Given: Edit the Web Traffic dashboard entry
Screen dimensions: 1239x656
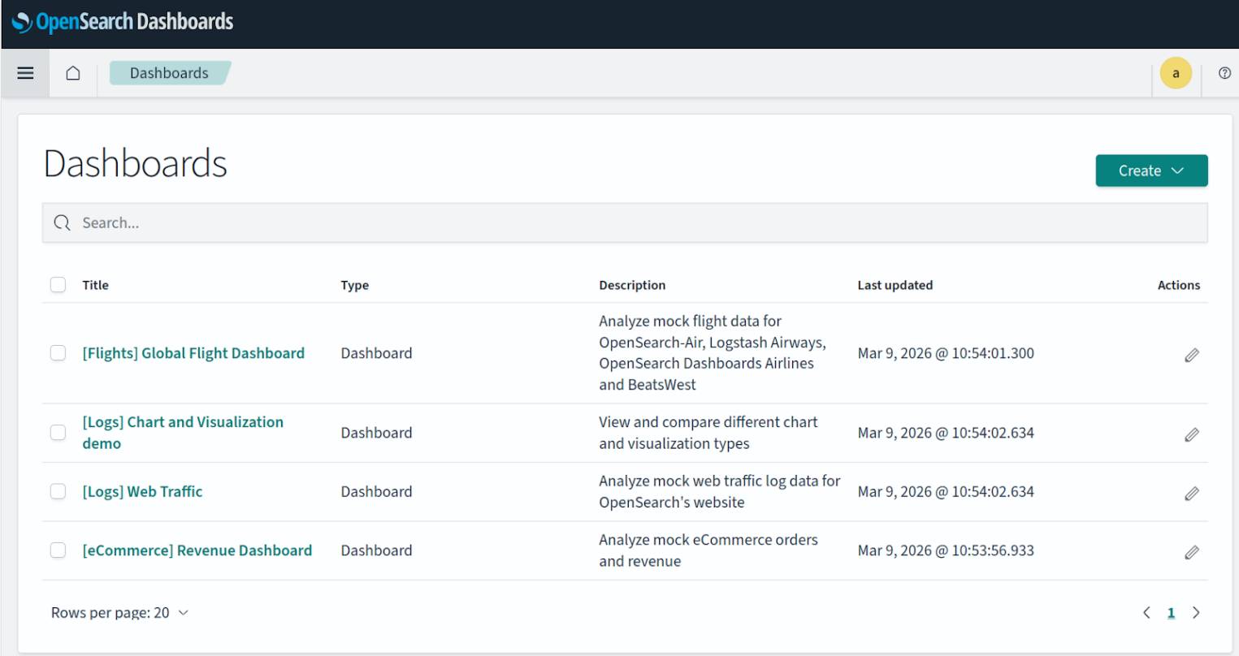Looking at the screenshot, I should pyautogui.click(x=1191, y=493).
